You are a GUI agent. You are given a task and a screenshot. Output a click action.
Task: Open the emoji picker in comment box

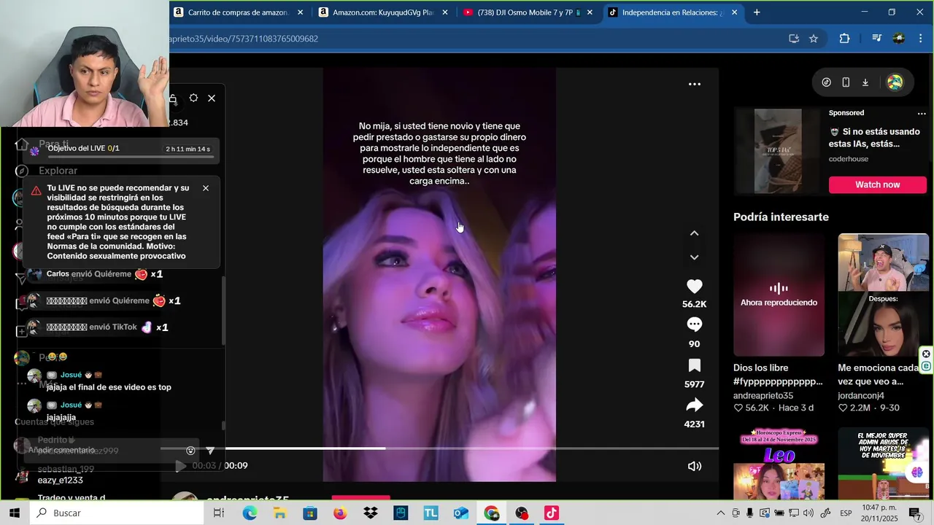pyautogui.click(x=190, y=451)
